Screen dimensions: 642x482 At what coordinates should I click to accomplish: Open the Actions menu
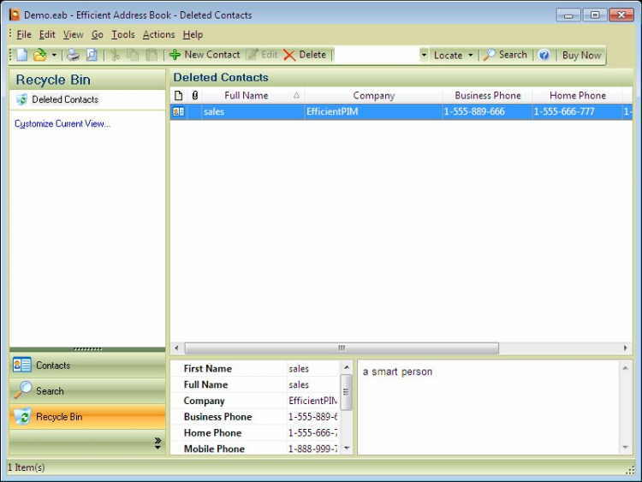(x=159, y=35)
